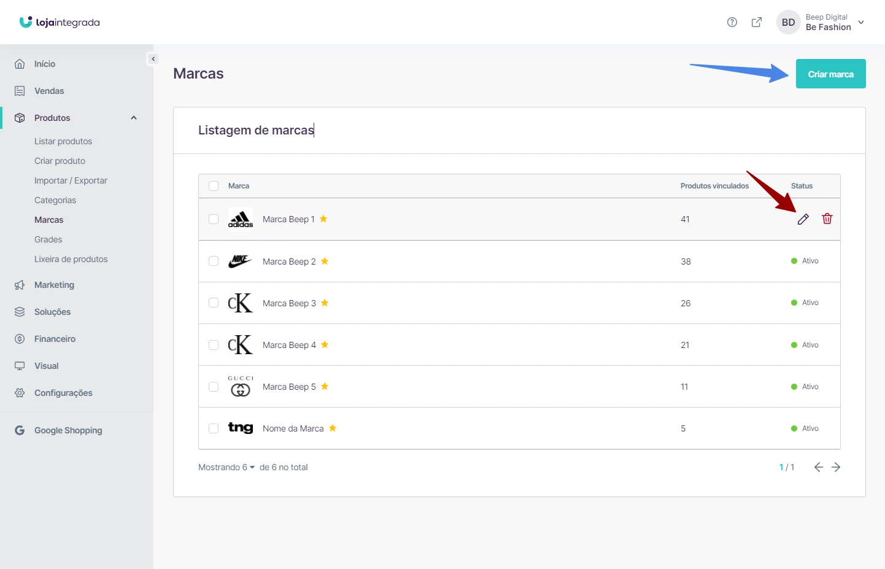885x569 pixels.
Task: Click the Vendas sales icon
Action: pos(20,91)
